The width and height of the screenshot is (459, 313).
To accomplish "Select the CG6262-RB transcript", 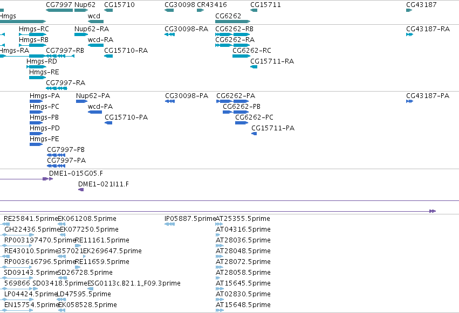I will (232, 34).
